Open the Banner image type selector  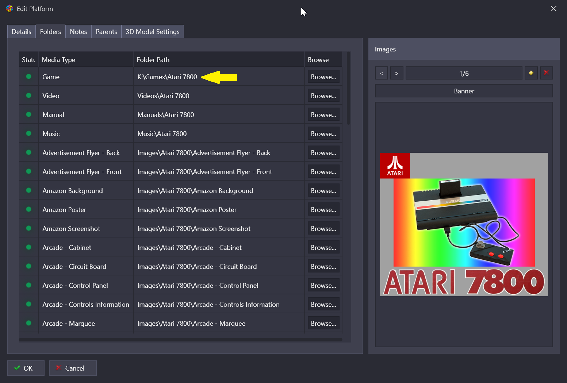click(x=464, y=91)
